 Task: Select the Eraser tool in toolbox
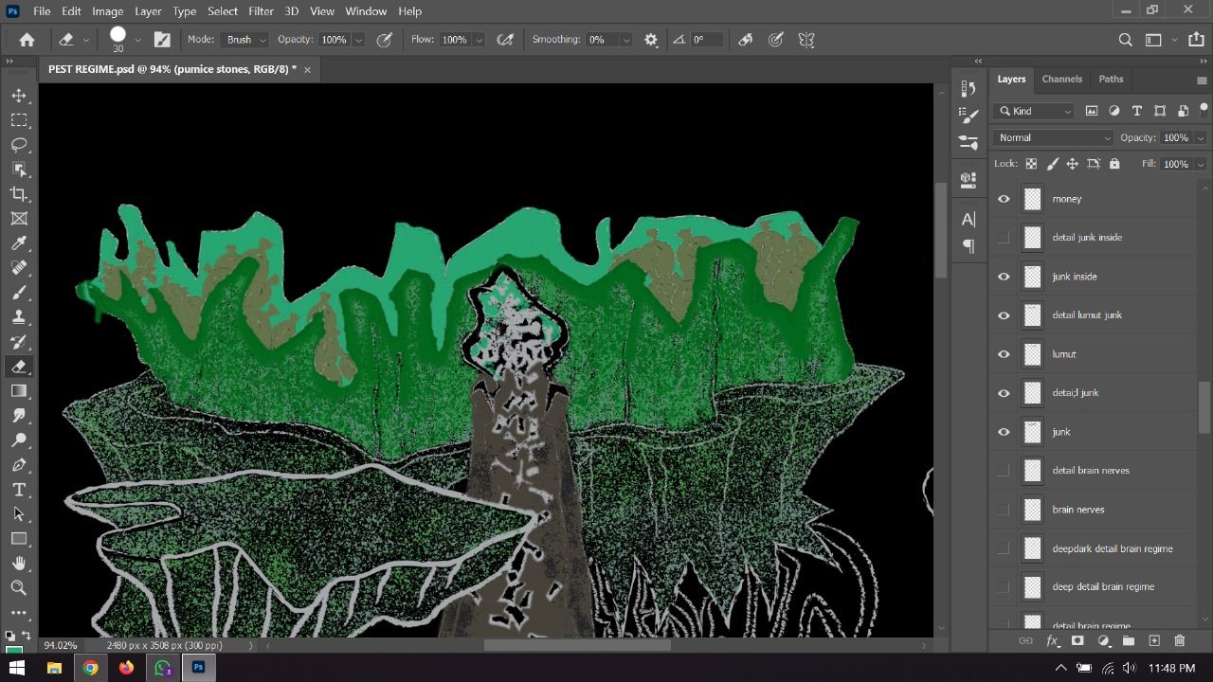click(x=19, y=367)
